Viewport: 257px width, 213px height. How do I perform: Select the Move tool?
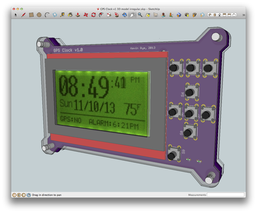coord(85,15)
